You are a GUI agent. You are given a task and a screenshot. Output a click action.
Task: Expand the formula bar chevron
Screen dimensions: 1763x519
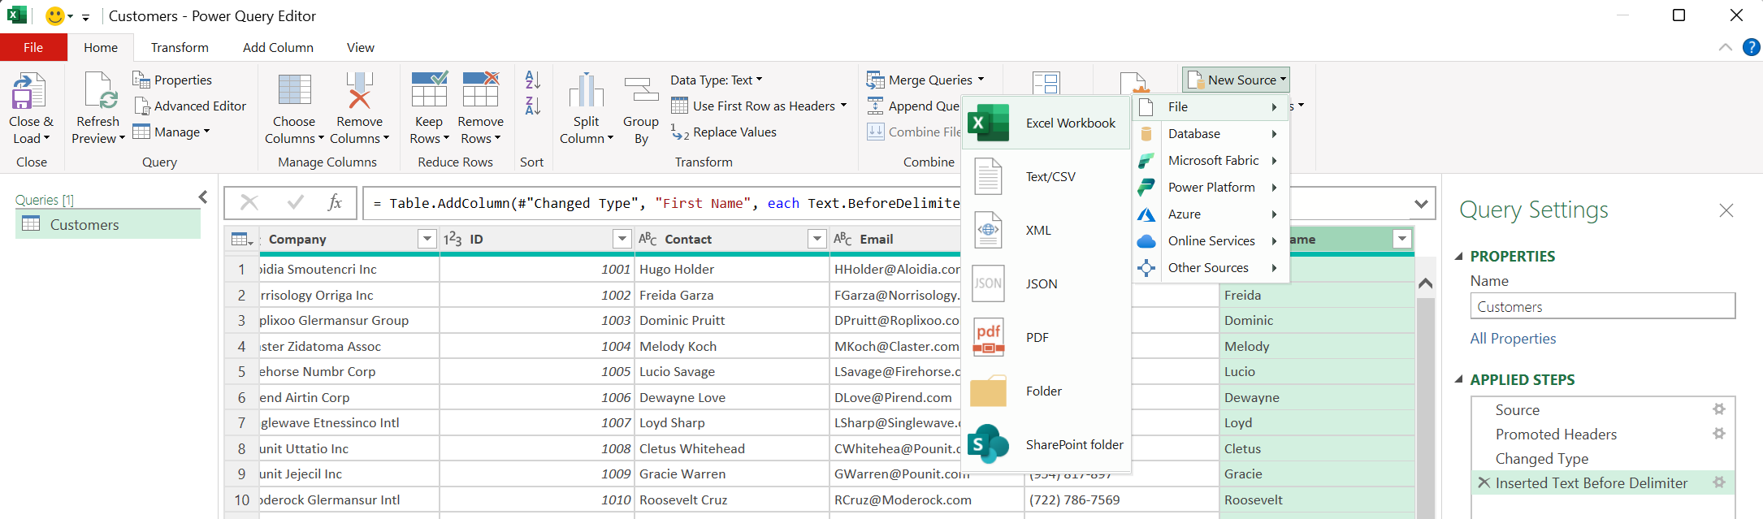coord(1421,203)
